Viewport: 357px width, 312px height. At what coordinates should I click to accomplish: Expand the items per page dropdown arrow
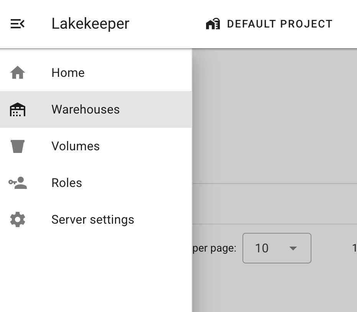(293, 249)
